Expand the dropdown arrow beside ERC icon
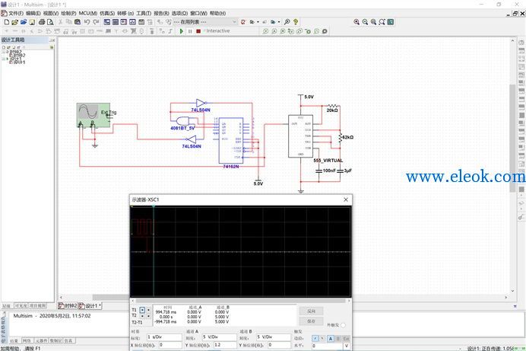The width and height of the screenshot is (526, 351). pyautogui.click(x=258, y=22)
